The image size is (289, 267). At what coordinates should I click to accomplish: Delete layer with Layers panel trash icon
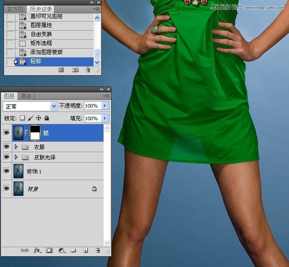click(97, 250)
